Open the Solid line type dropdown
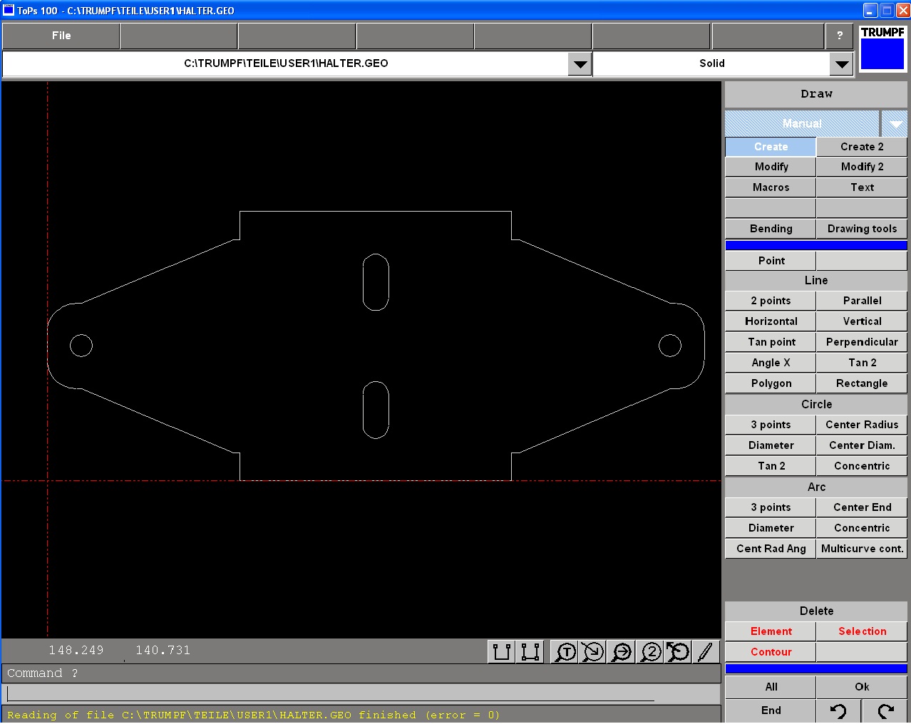 pyautogui.click(x=842, y=64)
